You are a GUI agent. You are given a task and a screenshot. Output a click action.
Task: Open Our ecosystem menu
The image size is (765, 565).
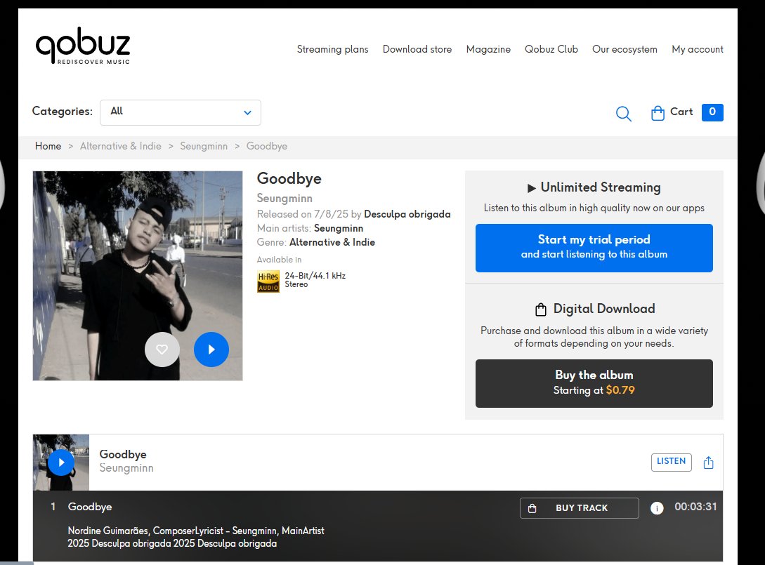[x=625, y=49]
